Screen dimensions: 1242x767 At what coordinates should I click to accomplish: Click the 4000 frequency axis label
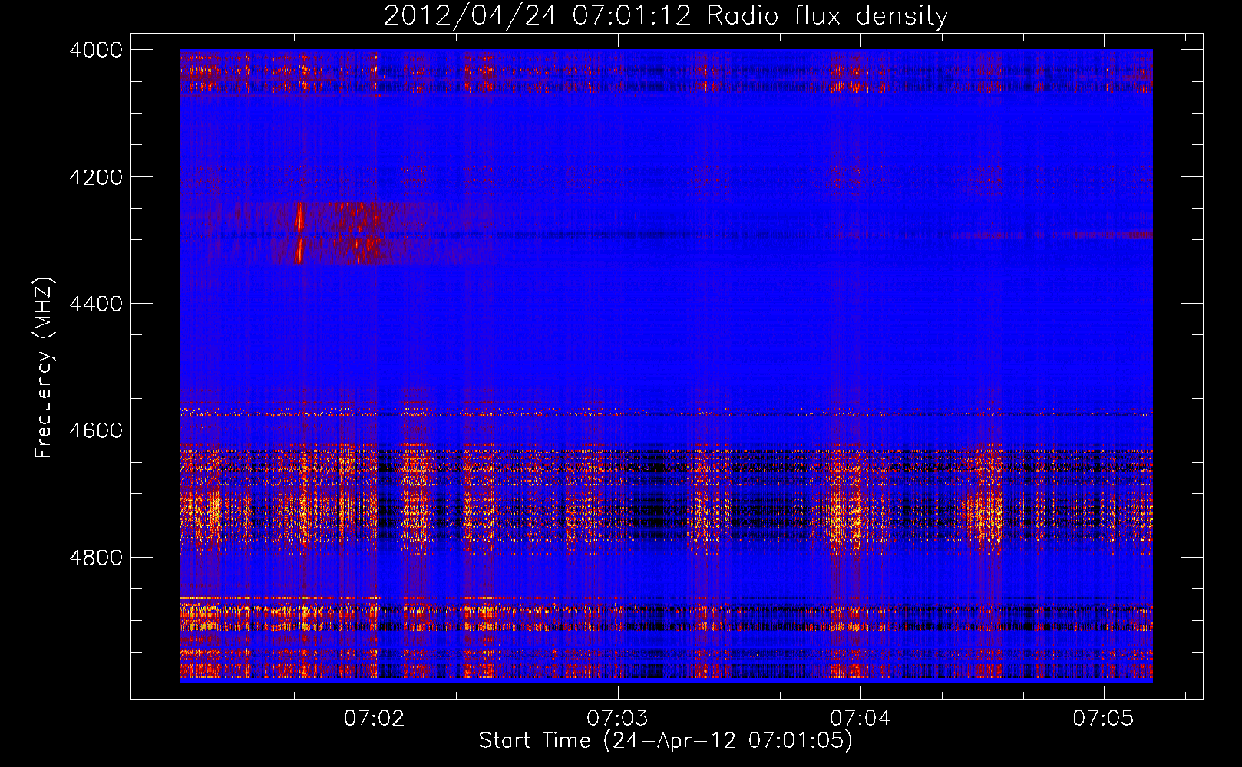click(96, 50)
